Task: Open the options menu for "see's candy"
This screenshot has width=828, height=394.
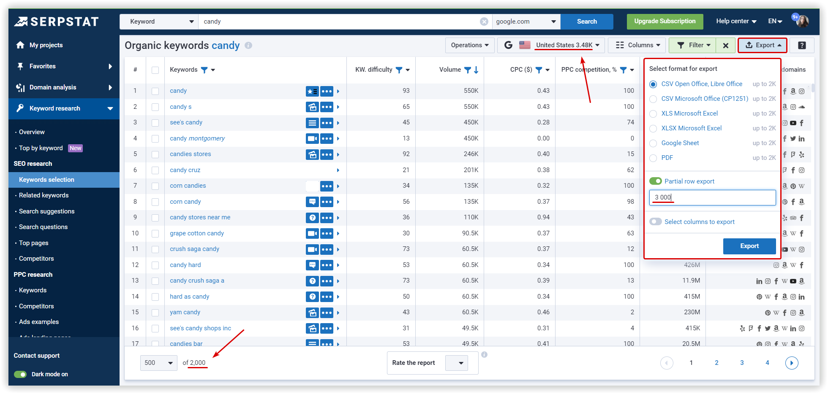Action: coord(327,123)
